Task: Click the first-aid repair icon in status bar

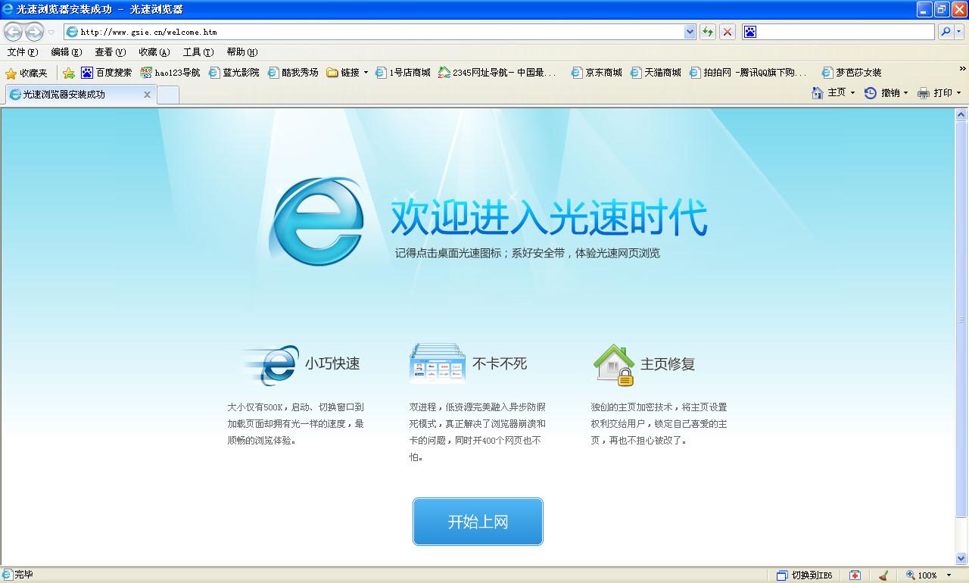Action: tap(855, 575)
